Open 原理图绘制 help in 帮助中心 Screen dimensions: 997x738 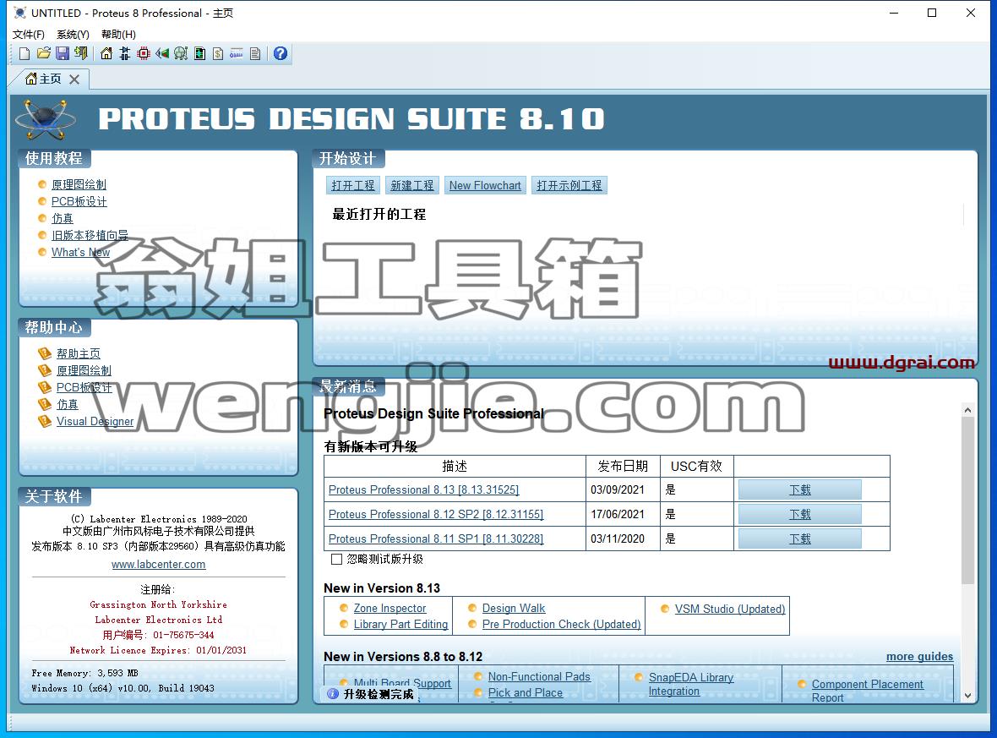click(84, 370)
